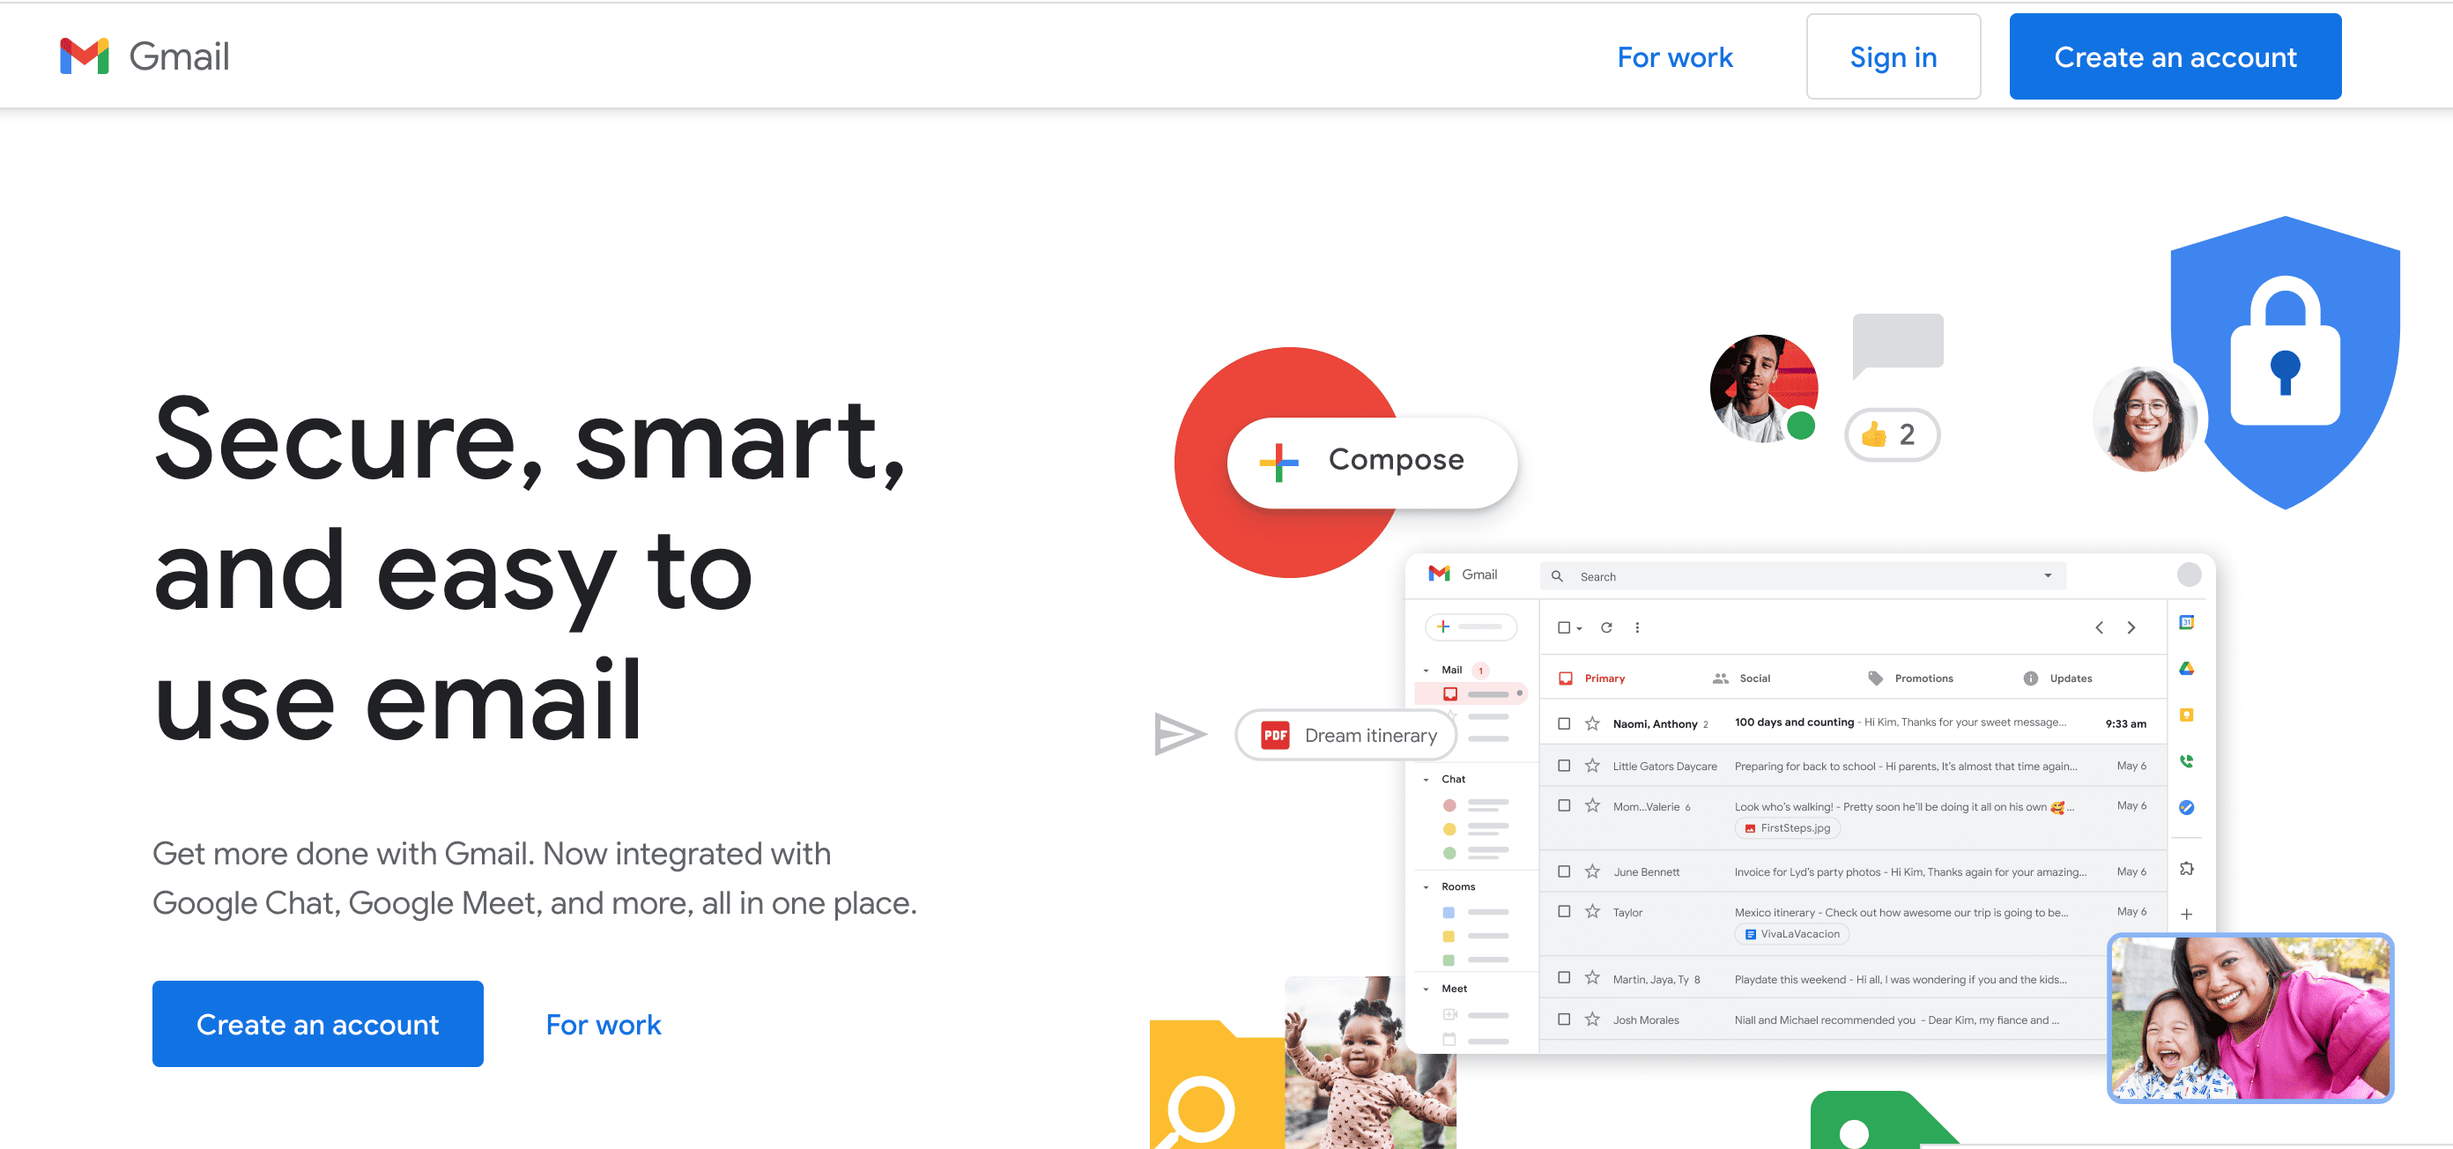Open the For work link in header
2453x1149 pixels.
pyautogui.click(x=1675, y=57)
